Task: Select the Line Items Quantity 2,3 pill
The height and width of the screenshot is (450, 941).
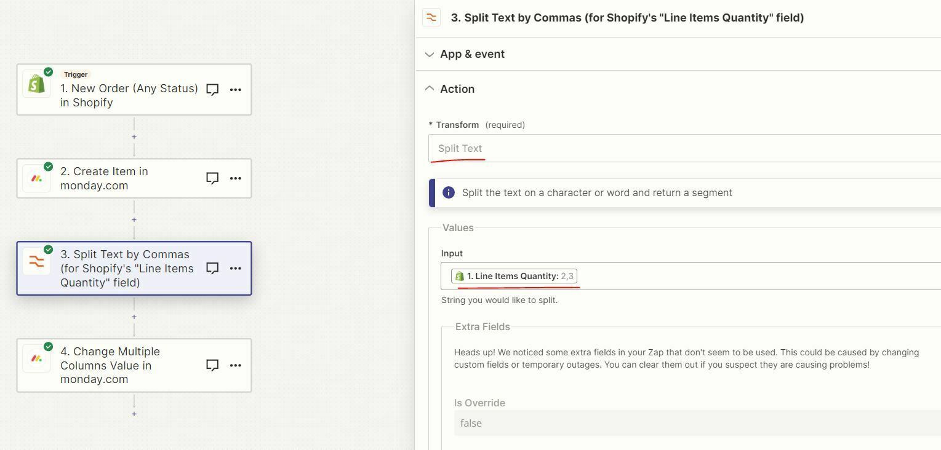Action: tap(514, 276)
